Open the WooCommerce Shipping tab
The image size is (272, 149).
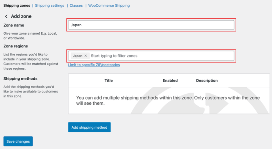pos(109,6)
